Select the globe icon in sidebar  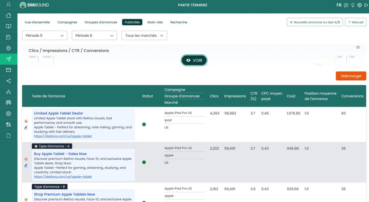click(x=9, y=48)
